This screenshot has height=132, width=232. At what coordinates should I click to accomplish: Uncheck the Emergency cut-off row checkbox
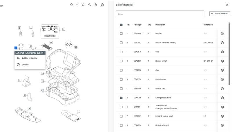(121, 98)
